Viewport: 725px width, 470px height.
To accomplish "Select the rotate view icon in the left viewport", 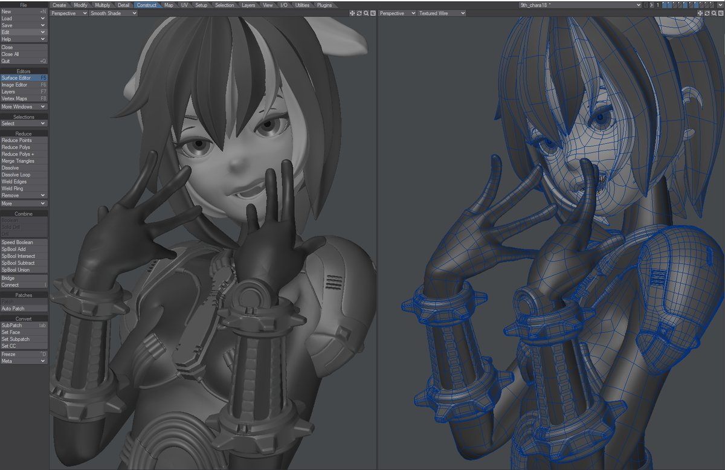I will click(359, 13).
